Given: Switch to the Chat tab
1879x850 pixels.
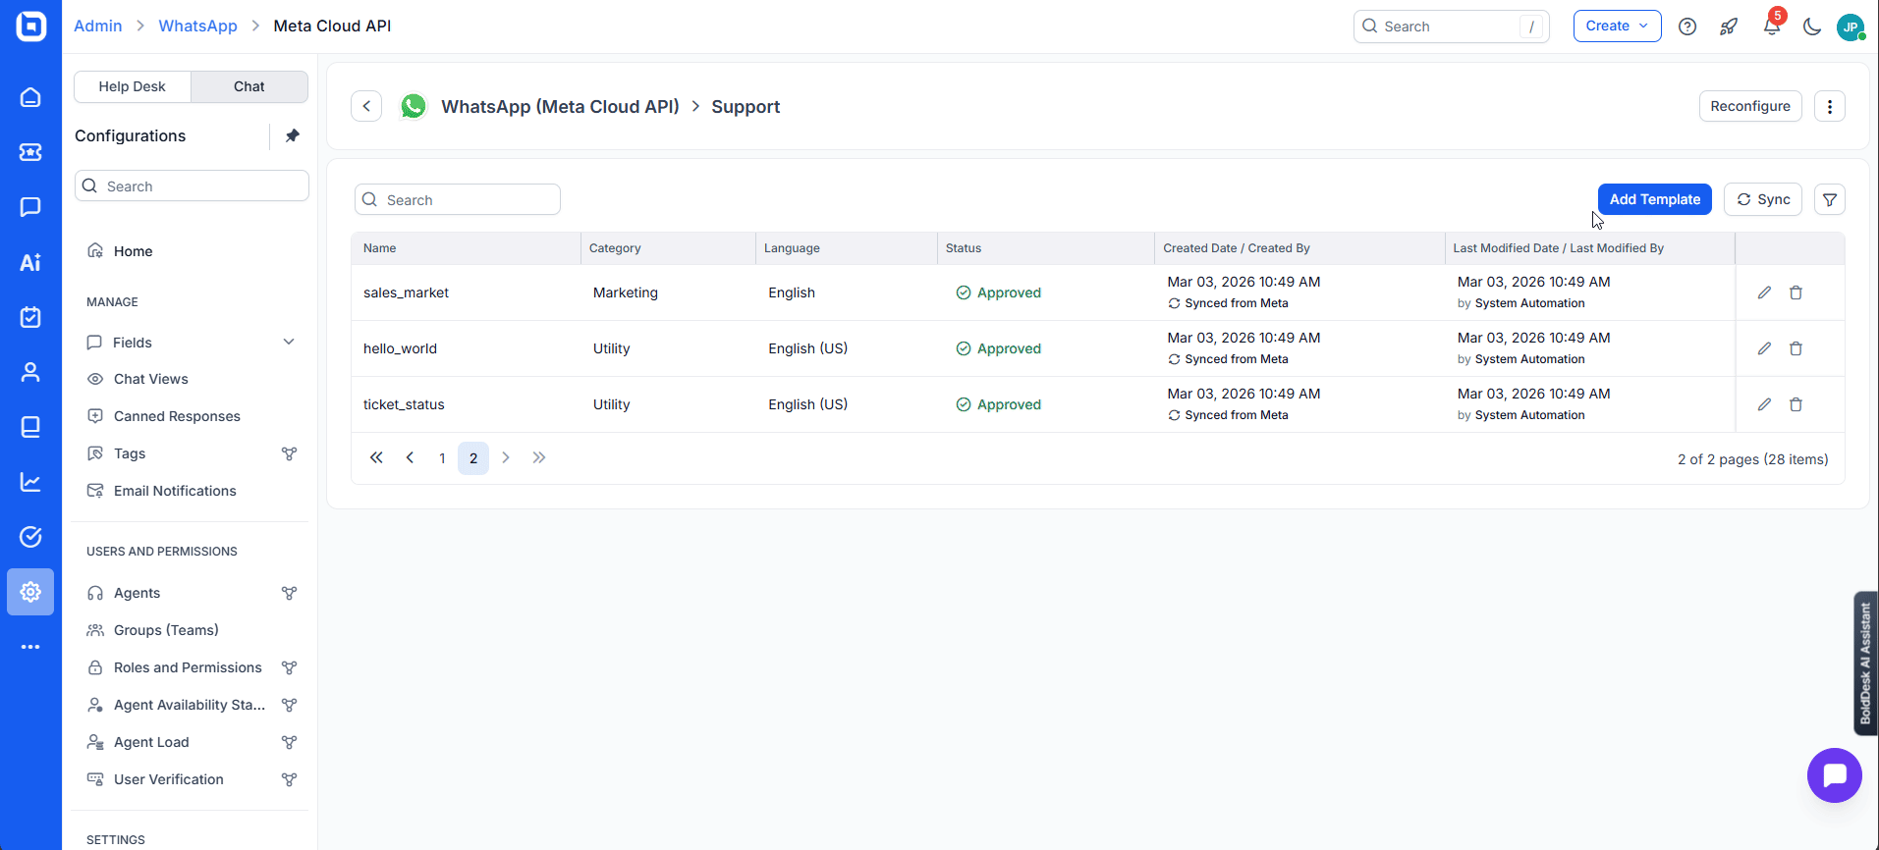Looking at the screenshot, I should pyautogui.click(x=249, y=86).
